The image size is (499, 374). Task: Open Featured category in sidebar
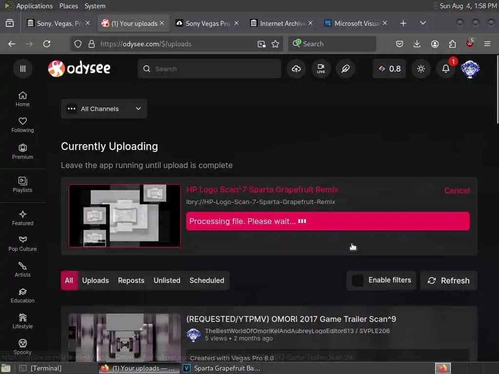22,218
